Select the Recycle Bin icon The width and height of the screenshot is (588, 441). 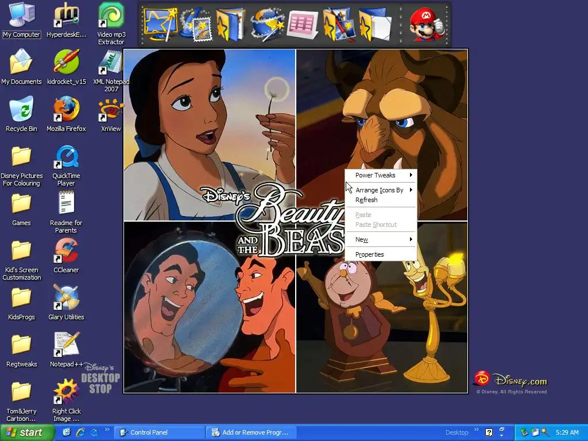(x=21, y=114)
